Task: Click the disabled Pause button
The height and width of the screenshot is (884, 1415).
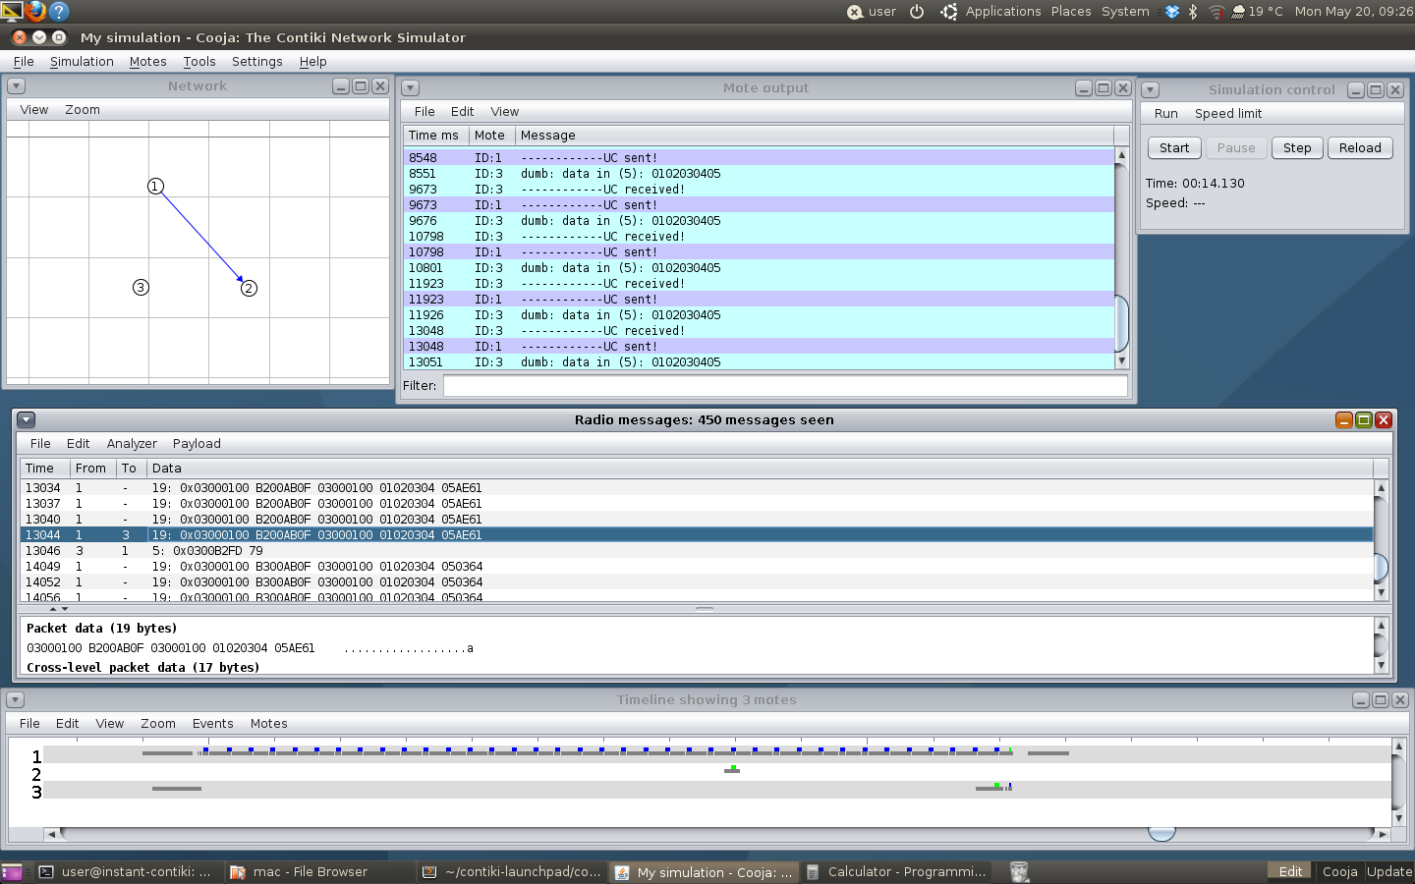Action: 1236,148
